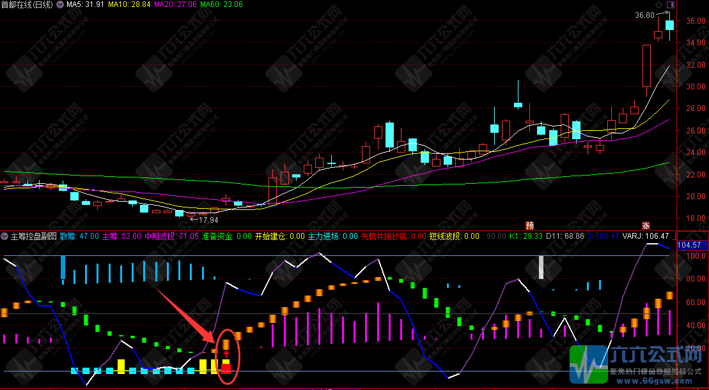Click the cyan candlestick at the latest trading day
709x390 pixels.
click(x=669, y=26)
